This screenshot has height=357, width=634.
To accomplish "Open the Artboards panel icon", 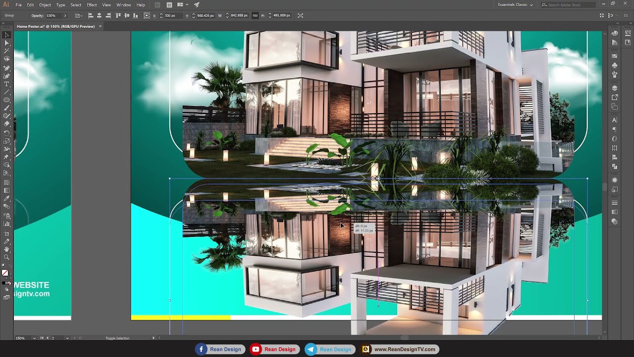I will click(615, 107).
